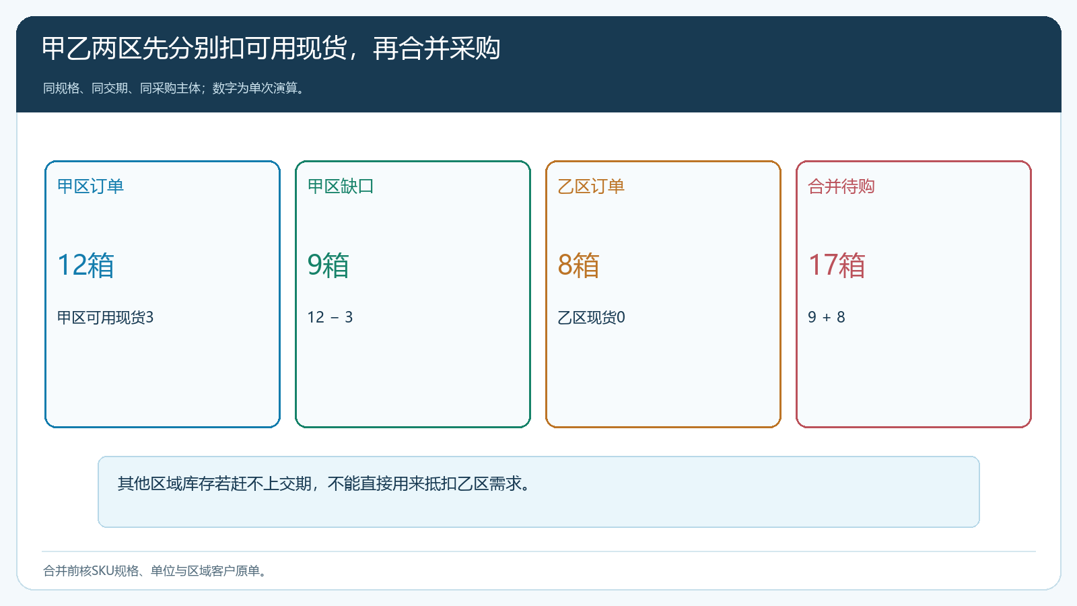The height and width of the screenshot is (606, 1077).
Task: Click the 12 − 3 formula
Action: (x=330, y=317)
